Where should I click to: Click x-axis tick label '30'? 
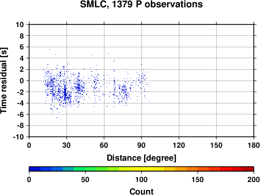pos(67,145)
